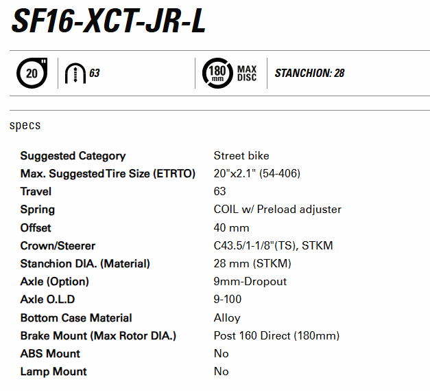Click the MAX DISC text label
Screen dimensions: 430x391
click(x=247, y=73)
